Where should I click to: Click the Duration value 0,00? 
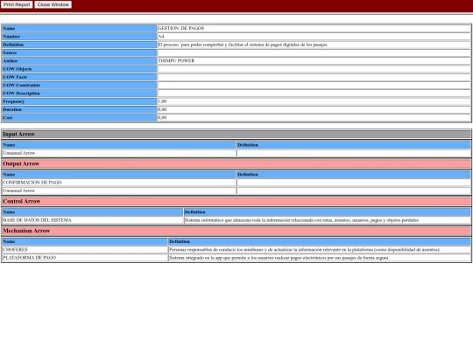click(x=162, y=109)
